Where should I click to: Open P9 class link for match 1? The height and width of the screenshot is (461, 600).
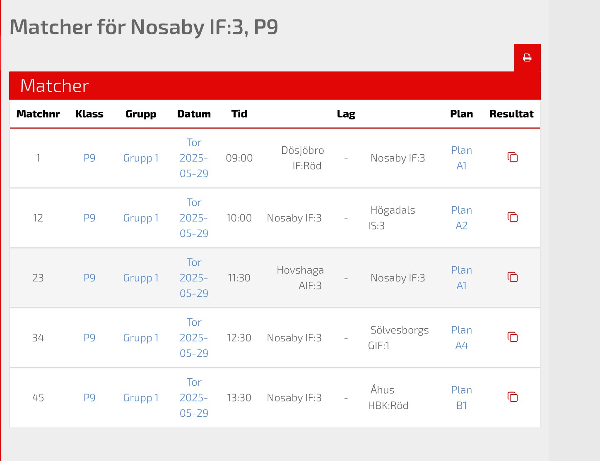point(89,158)
